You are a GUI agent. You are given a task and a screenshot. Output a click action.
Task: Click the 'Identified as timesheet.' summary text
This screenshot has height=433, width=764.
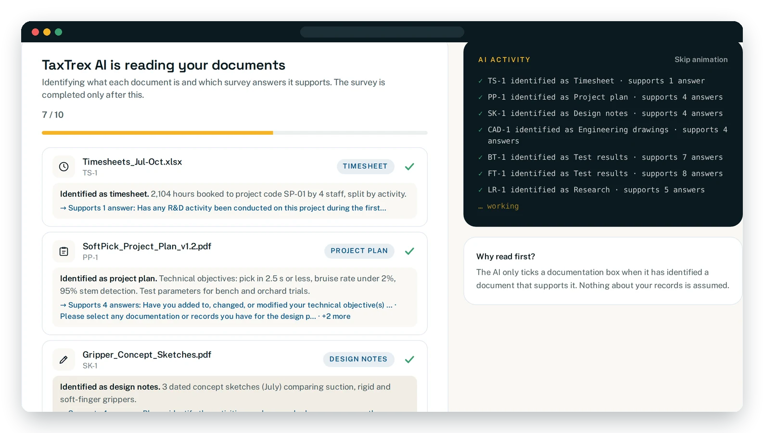[x=104, y=194]
